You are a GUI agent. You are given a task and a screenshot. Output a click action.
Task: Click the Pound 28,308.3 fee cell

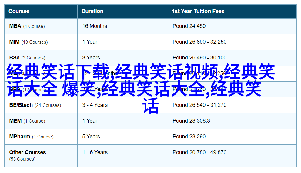coord(191,121)
